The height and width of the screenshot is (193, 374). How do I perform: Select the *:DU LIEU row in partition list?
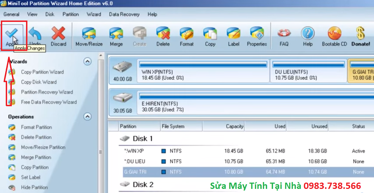(x=248, y=162)
